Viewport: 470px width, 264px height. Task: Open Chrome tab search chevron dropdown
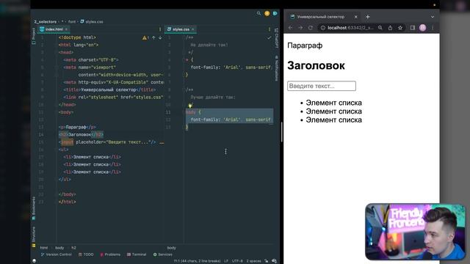pos(433,17)
